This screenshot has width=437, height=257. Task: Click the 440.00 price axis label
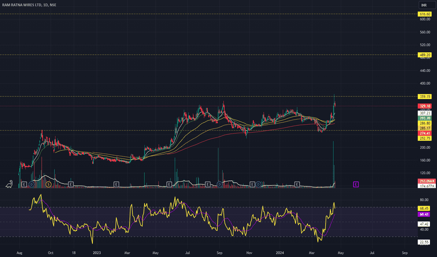click(x=425, y=71)
